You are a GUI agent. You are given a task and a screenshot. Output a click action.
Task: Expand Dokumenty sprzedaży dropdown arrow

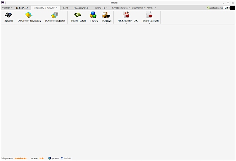(x=29, y=23)
